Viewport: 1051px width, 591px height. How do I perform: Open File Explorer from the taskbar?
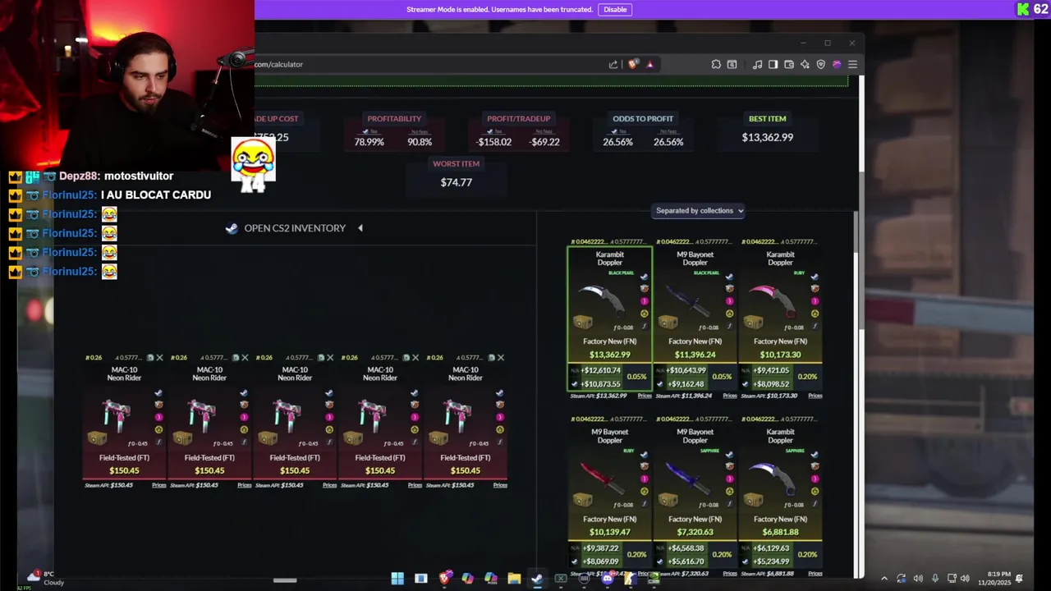point(514,579)
